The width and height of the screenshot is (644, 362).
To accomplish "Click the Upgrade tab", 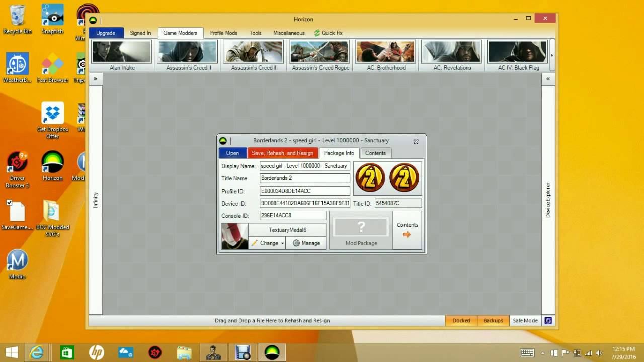I will [106, 33].
